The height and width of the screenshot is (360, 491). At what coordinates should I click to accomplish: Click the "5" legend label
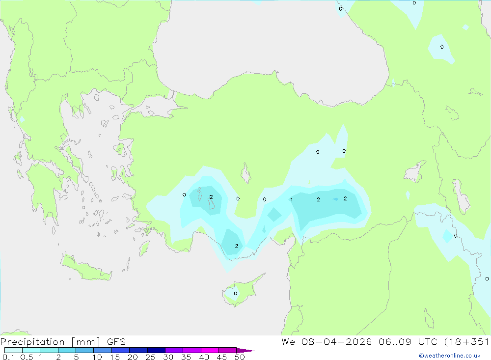click(76, 357)
